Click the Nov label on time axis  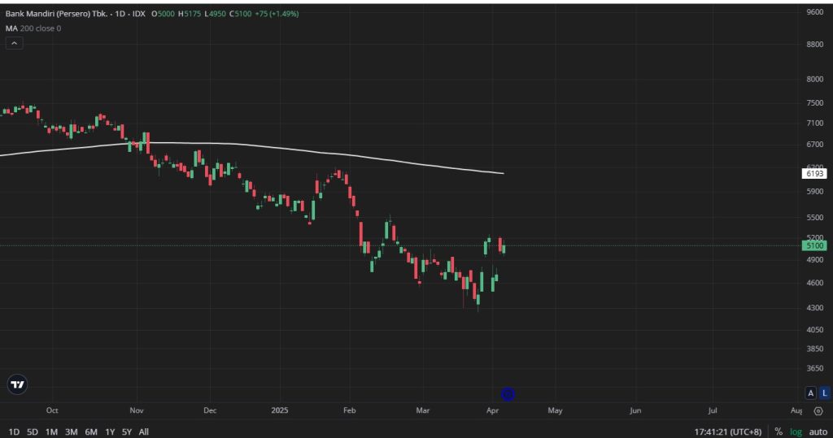[137, 410]
